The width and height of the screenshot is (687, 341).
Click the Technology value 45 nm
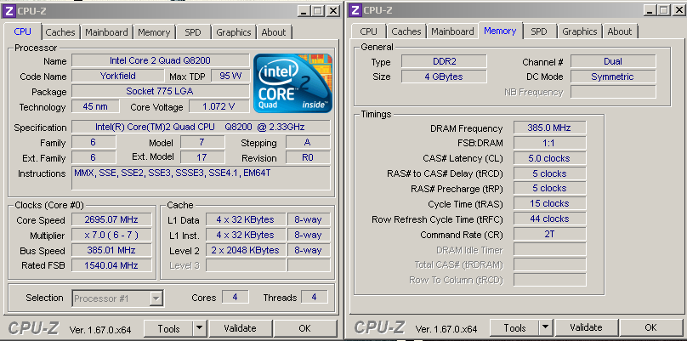tap(95, 106)
